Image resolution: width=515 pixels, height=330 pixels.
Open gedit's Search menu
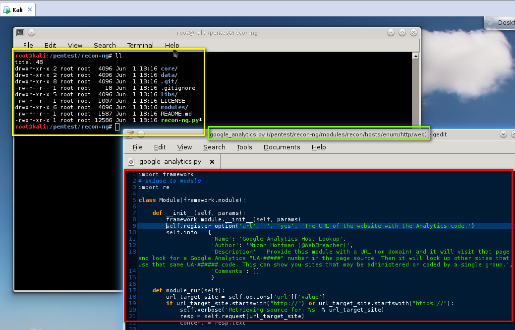[x=214, y=147]
